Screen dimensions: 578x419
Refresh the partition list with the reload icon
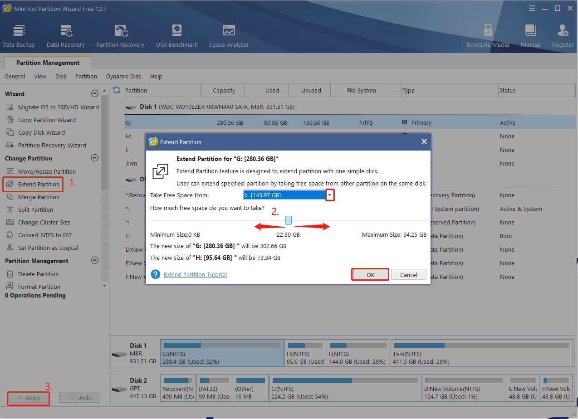coord(117,90)
